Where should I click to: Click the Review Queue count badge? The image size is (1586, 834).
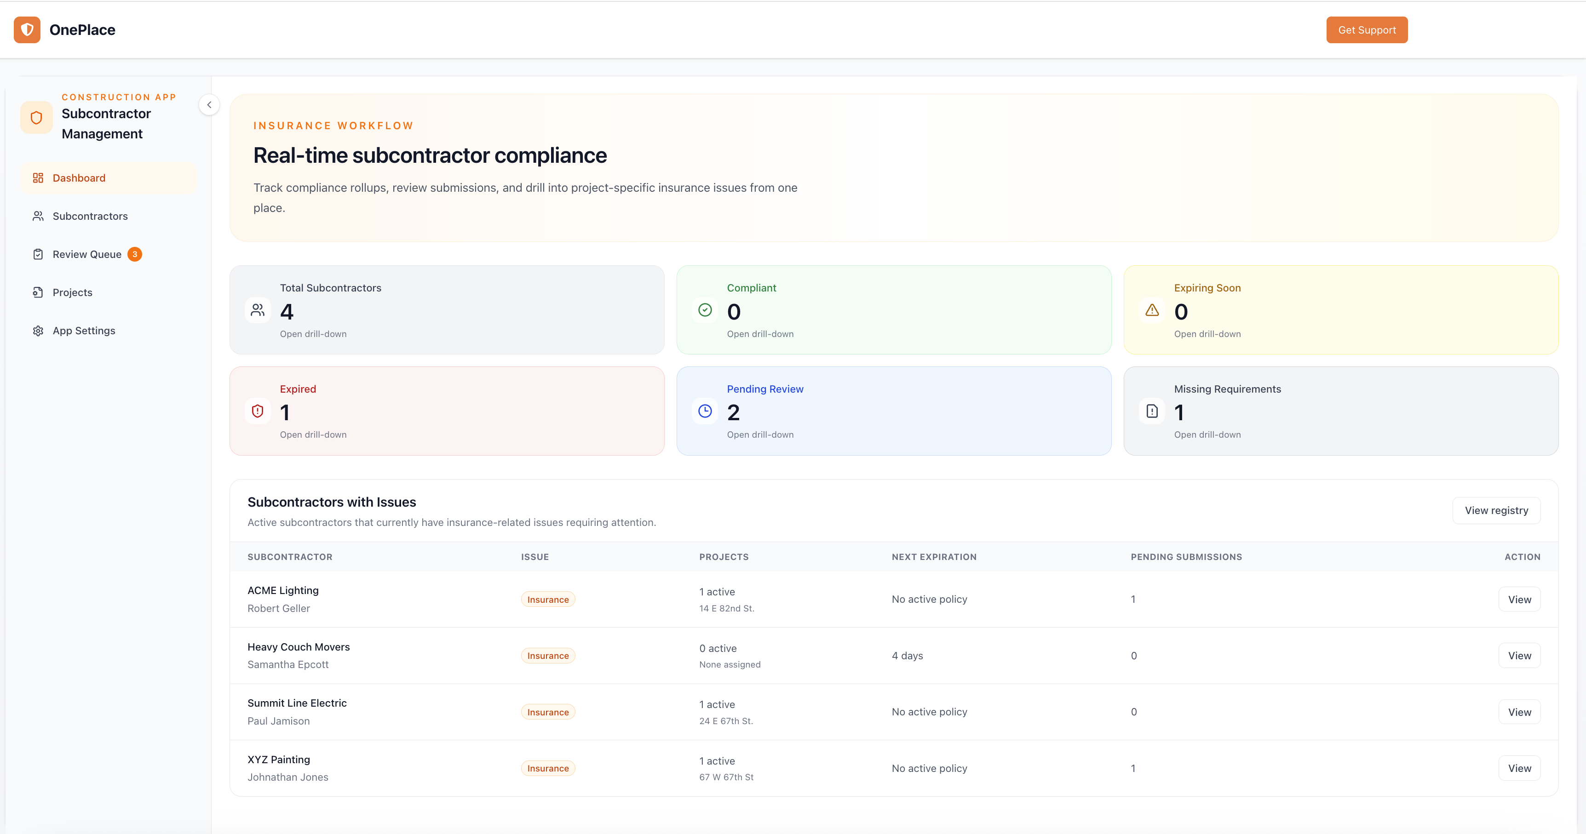tap(134, 254)
